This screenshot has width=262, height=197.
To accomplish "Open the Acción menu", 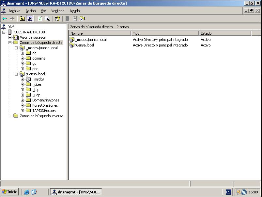I will [31, 11].
